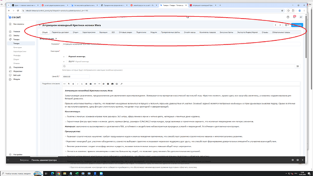Open Настройки at the sidebar bottom
313x176 pixels.
(18, 155)
